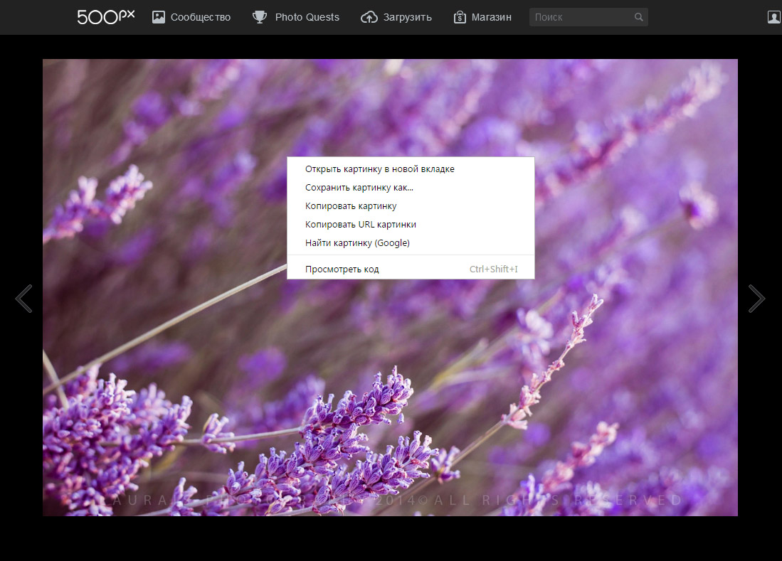The width and height of the screenshot is (782, 561).
Task: Click the shopping bag icon next to Магазин
Action: (x=460, y=16)
